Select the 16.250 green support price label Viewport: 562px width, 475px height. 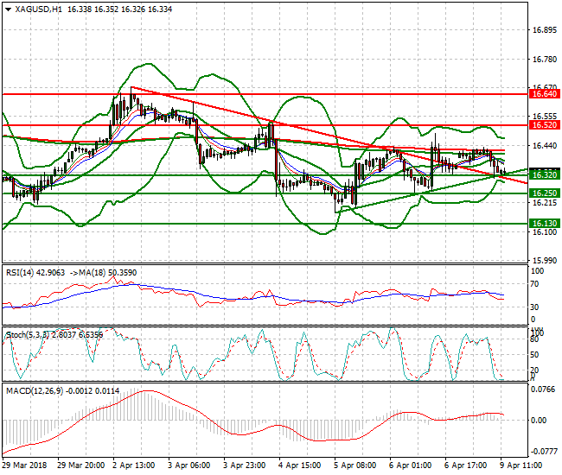coord(545,193)
